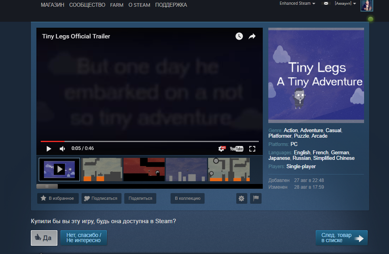Vote Да with the thumbs-up button
This screenshot has width=389, height=254.
tap(44, 238)
